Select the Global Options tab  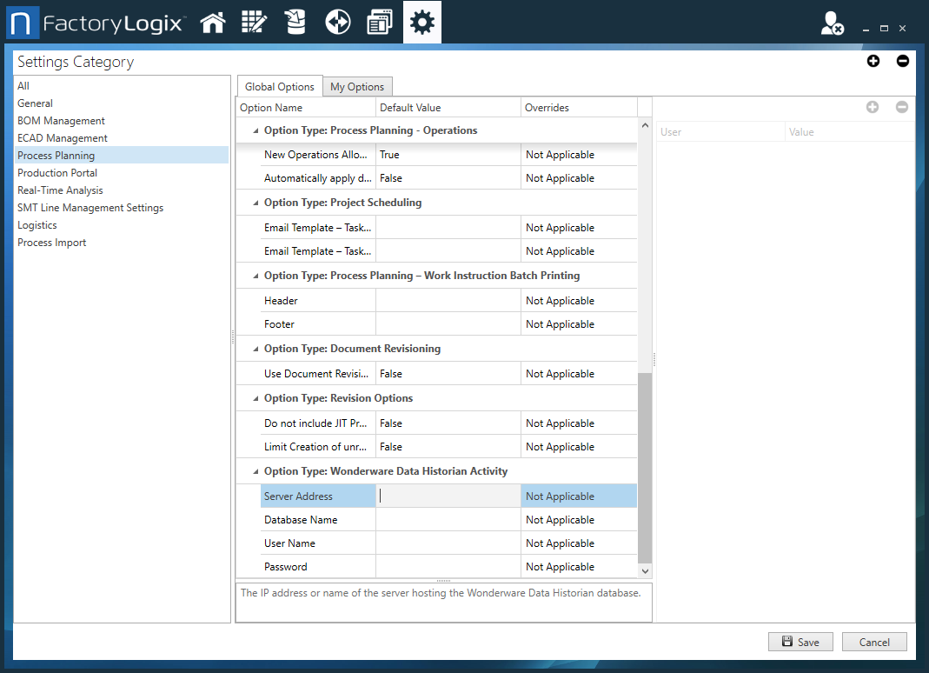[279, 86]
